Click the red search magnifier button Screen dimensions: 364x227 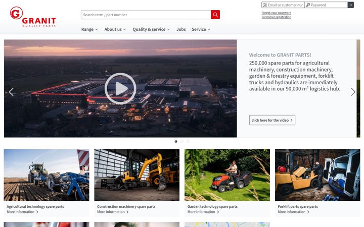(x=215, y=15)
